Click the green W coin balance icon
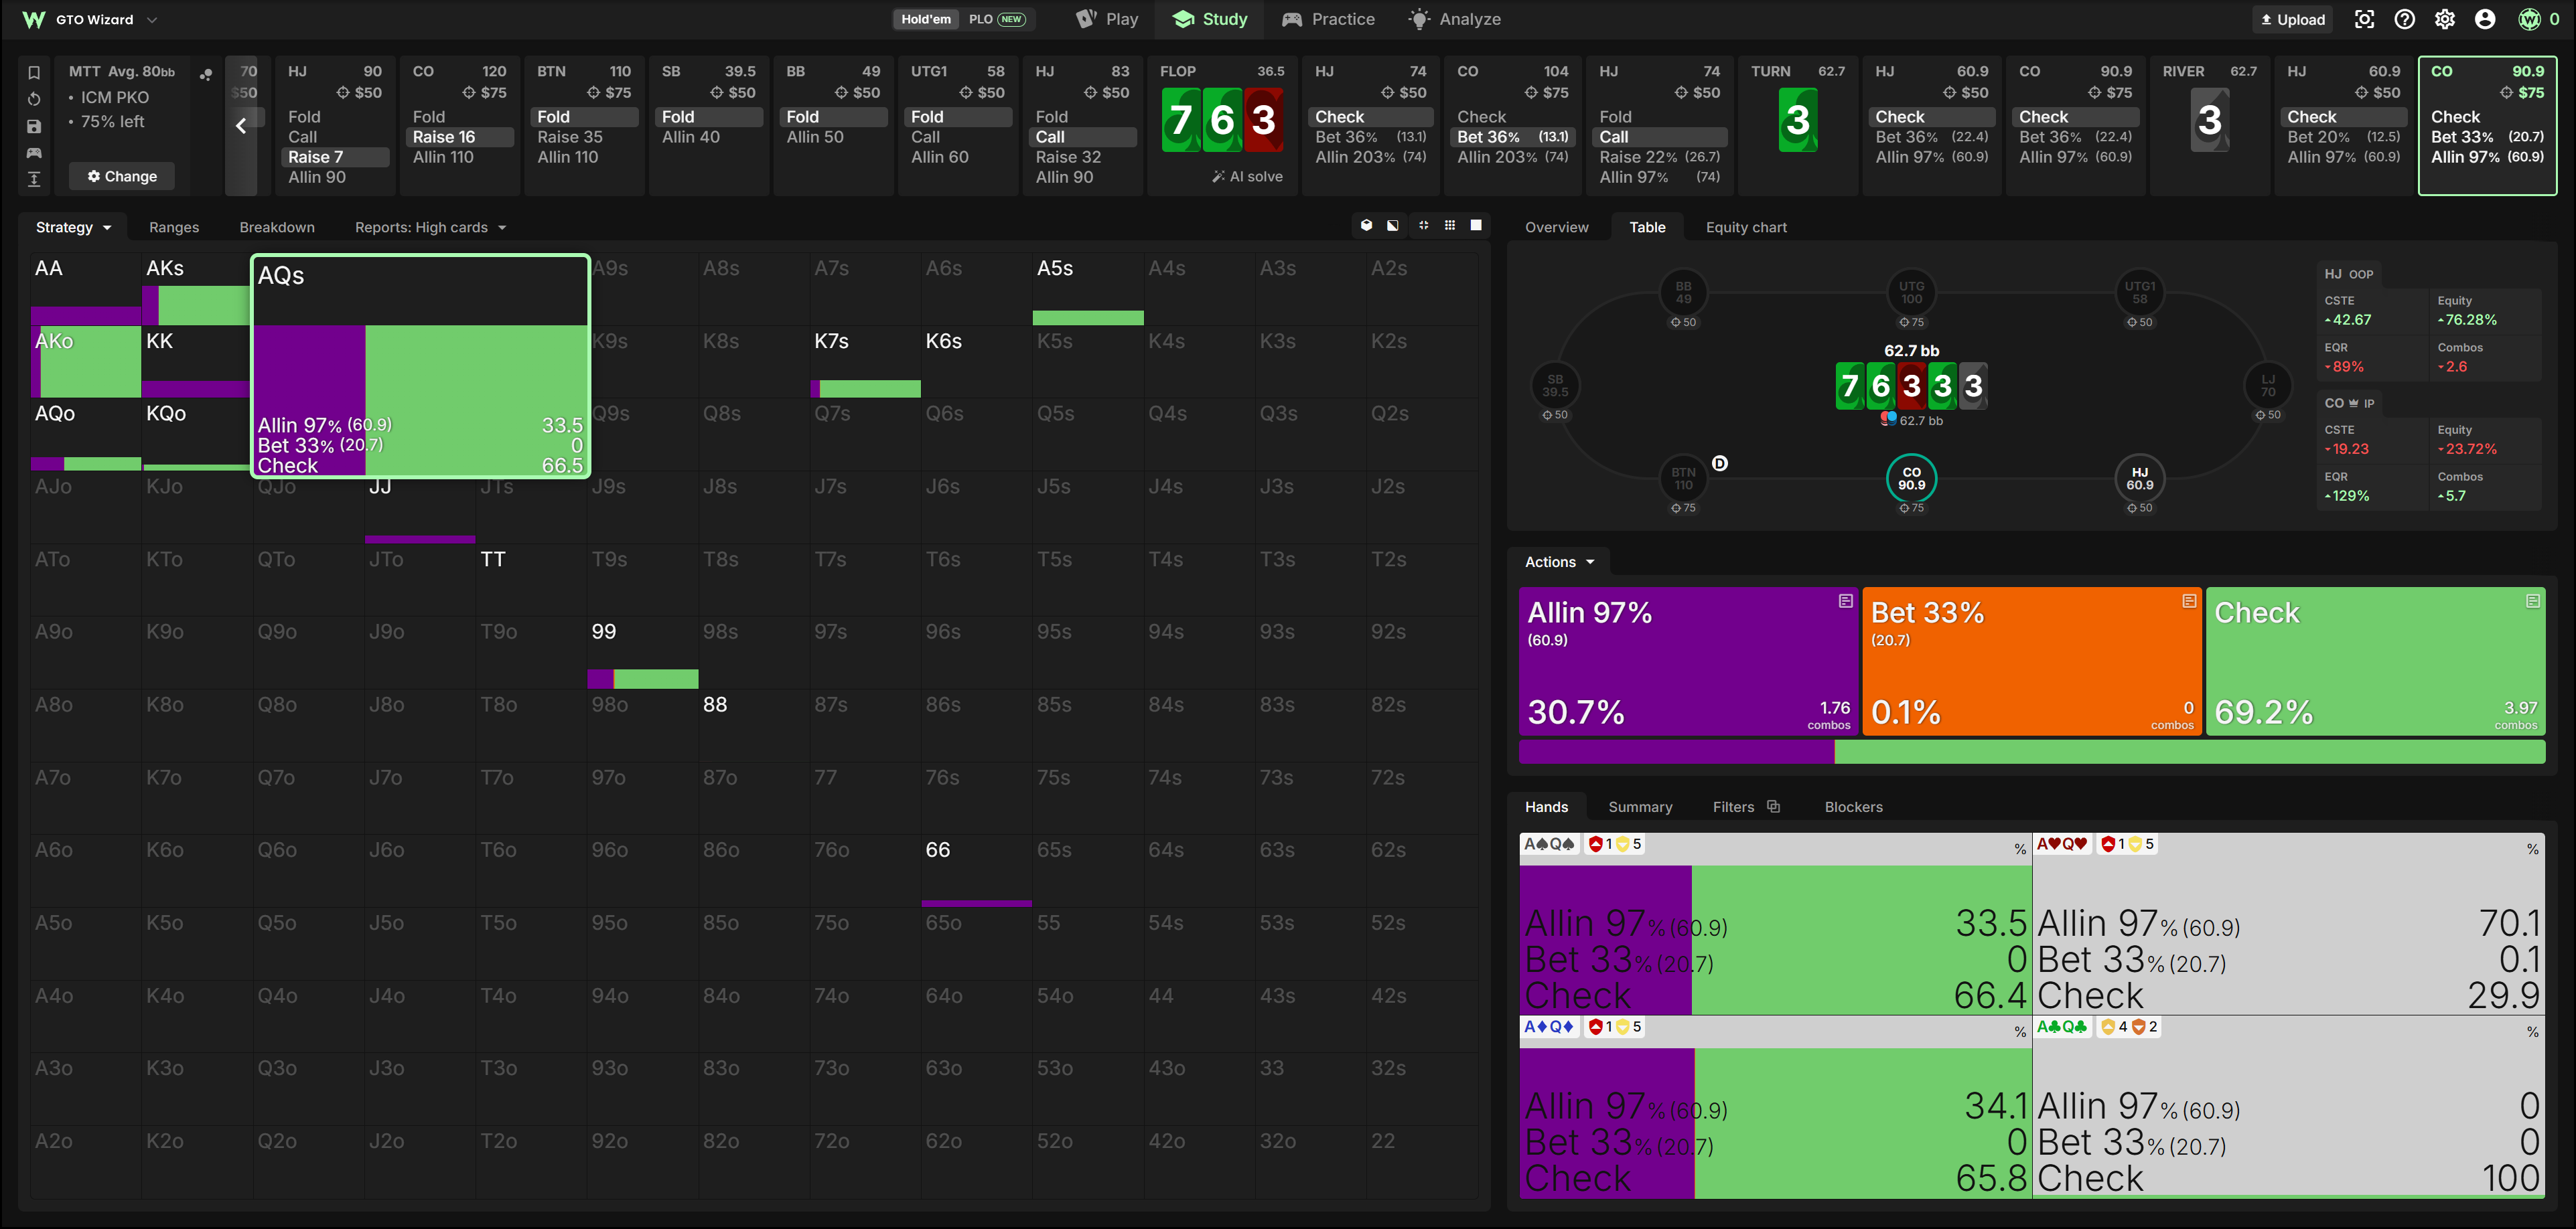Viewport: 2576px width, 1229px height. [x=2529, y=19]
